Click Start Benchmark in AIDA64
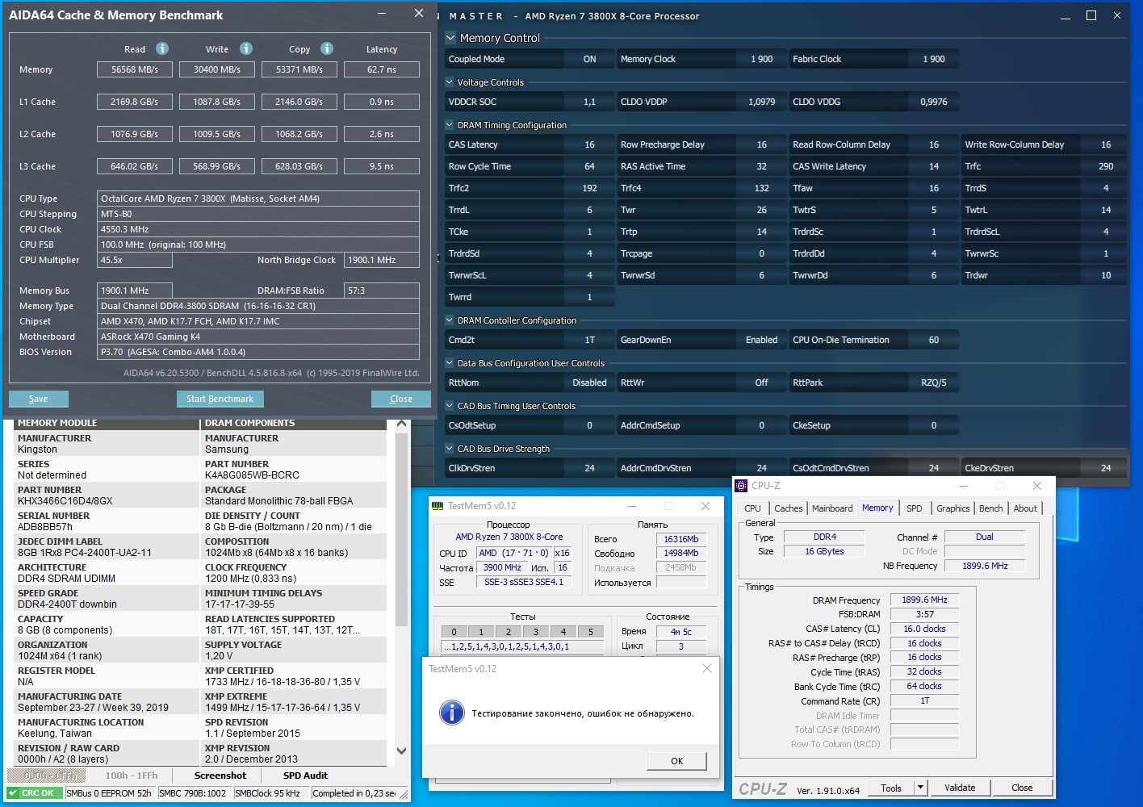Image resolution: width=1143 pixels, height=807 pixels. tap(220, 399)
